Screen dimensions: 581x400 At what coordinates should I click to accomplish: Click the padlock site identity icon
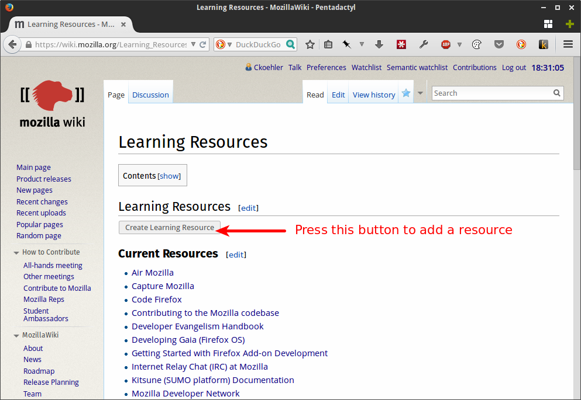(29, 45)
